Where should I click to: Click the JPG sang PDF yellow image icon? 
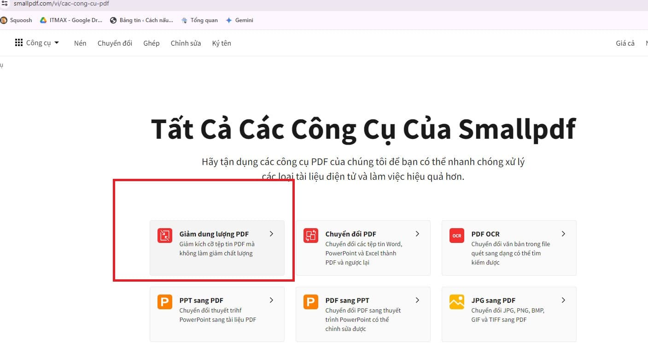(457, 302)
